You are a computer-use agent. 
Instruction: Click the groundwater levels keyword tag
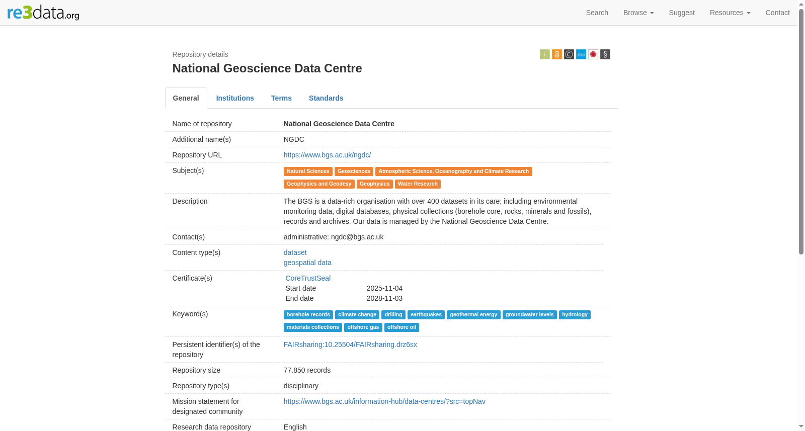pyautogui.click(x=530, y=315)
